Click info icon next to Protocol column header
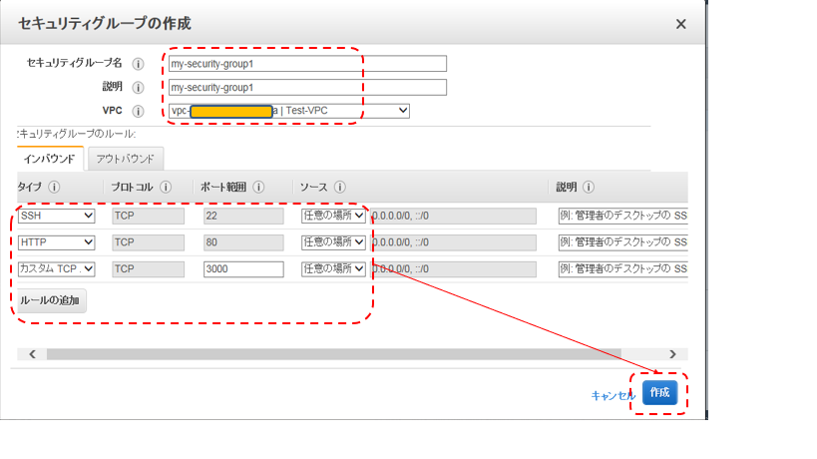 pos(166,187)
